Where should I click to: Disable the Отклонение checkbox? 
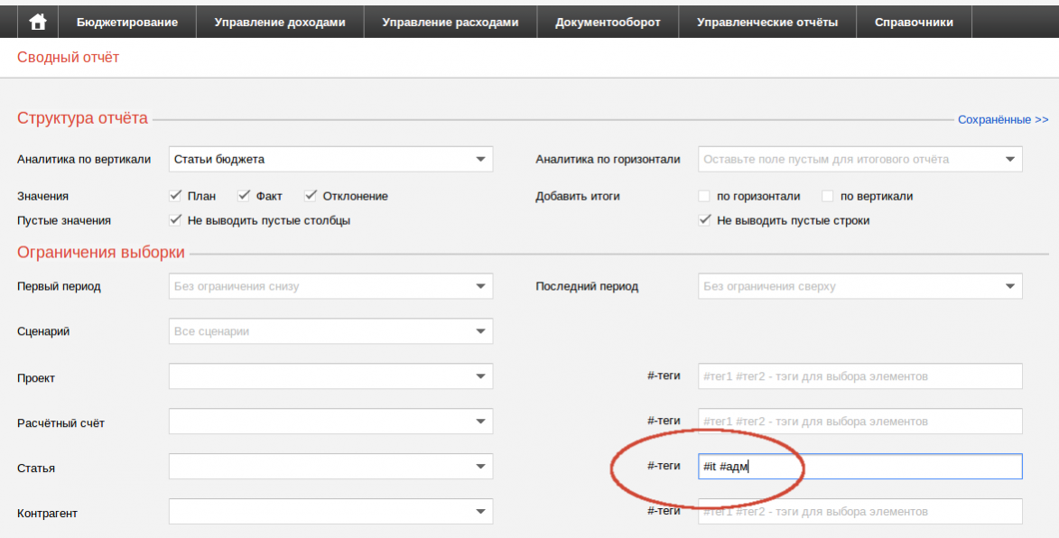pyautogui.click(x=311, y=196)
